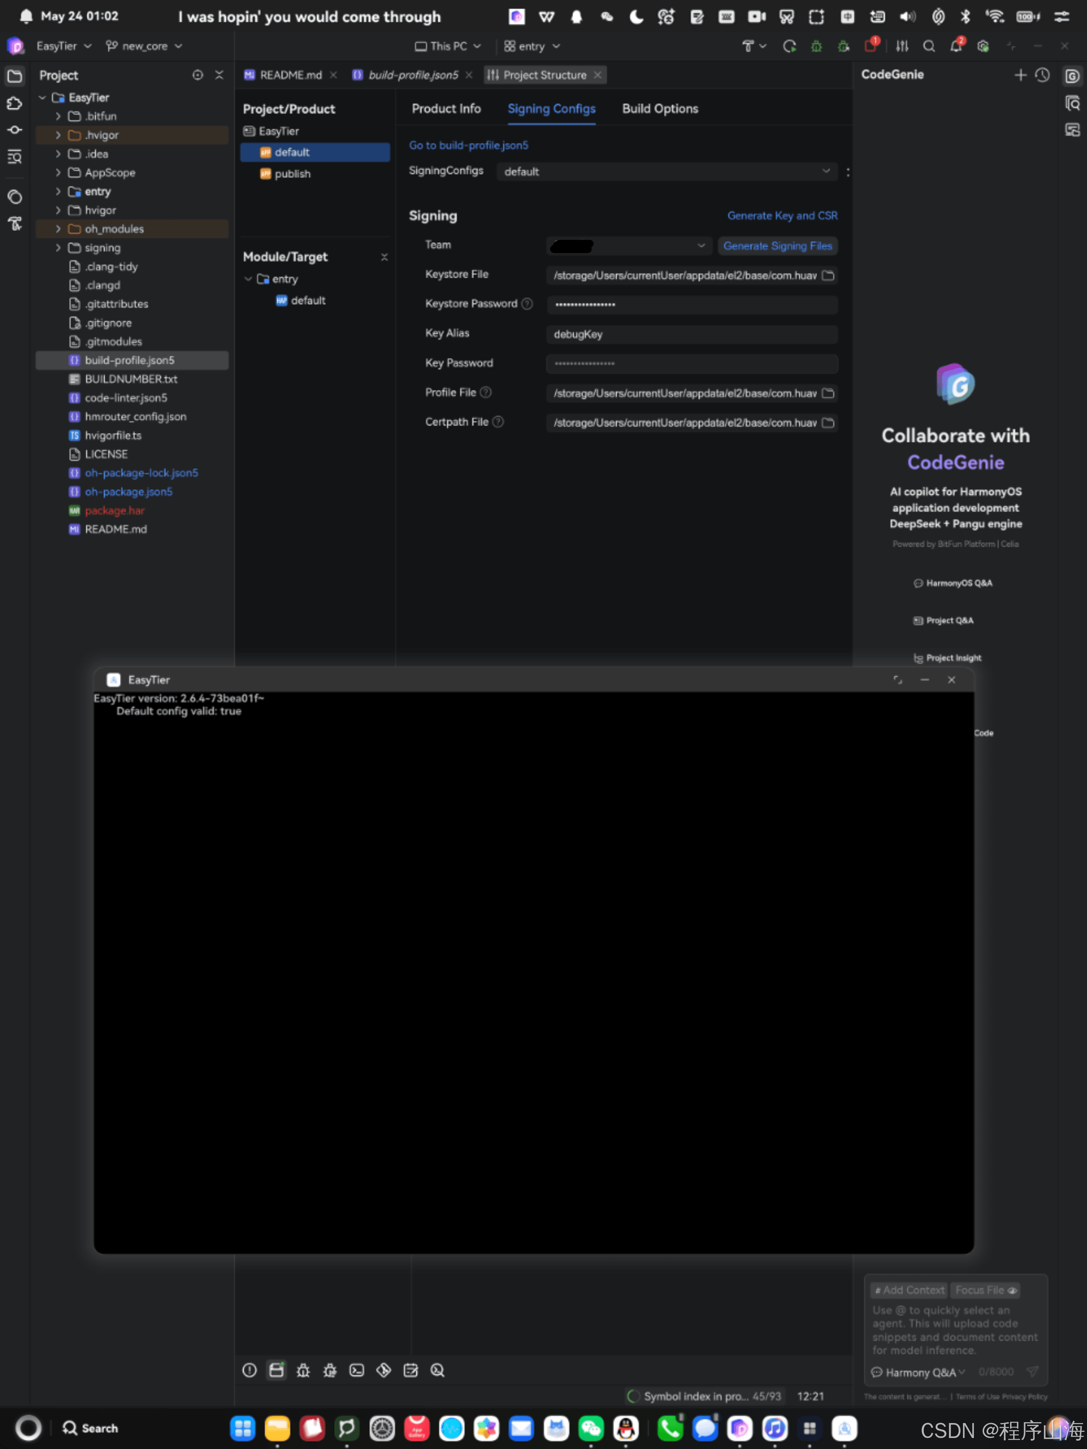Click Add Context button
The height and width of the screenshot is (1449, 1087).
[909, 1290]
